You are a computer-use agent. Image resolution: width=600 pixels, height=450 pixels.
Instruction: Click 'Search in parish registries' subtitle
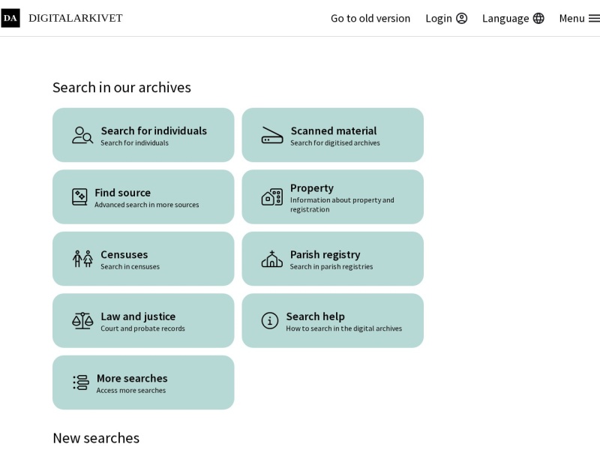(x=331, y=267)
